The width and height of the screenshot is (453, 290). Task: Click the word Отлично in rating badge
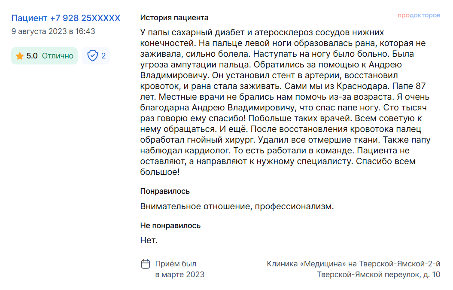58,56
